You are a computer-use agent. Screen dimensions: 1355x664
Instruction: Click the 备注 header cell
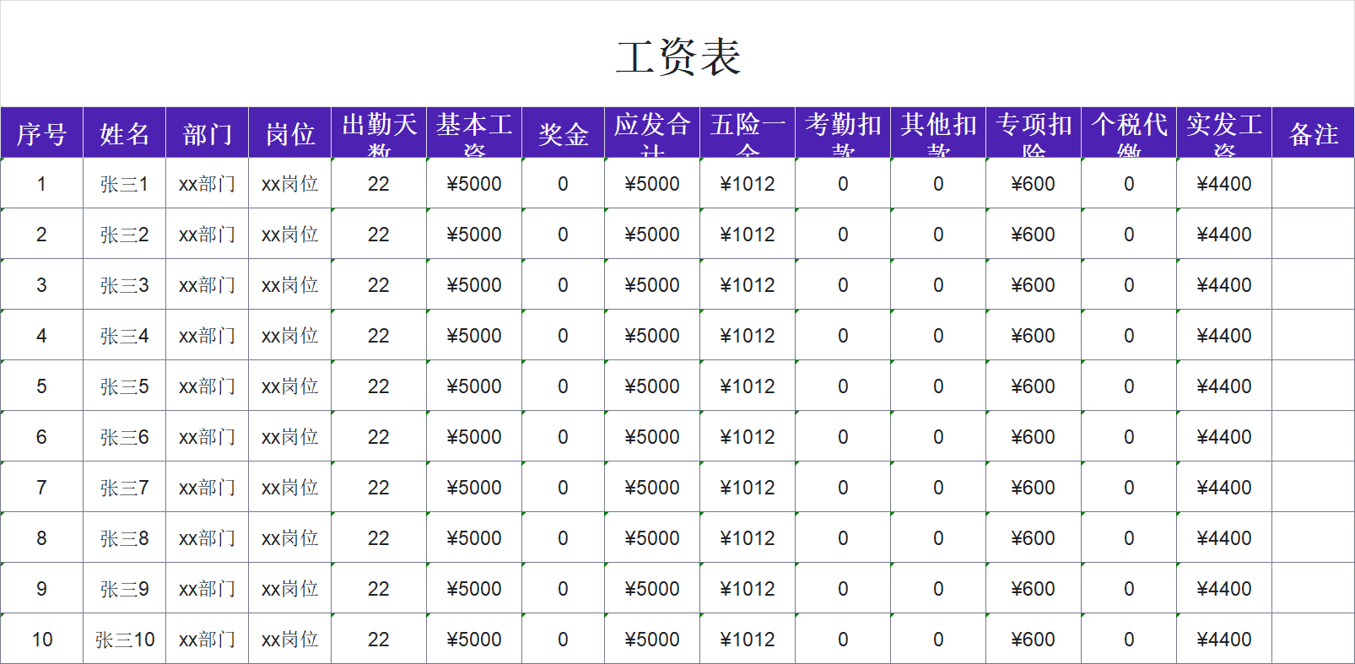[x=1313, y=133]
